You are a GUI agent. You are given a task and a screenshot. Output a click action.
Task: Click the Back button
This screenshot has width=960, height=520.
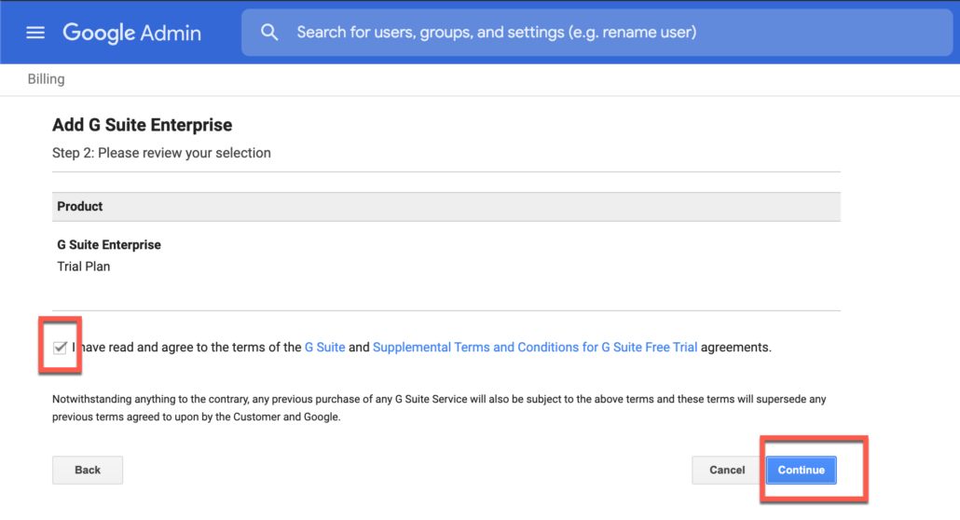[x=88, y=470]
